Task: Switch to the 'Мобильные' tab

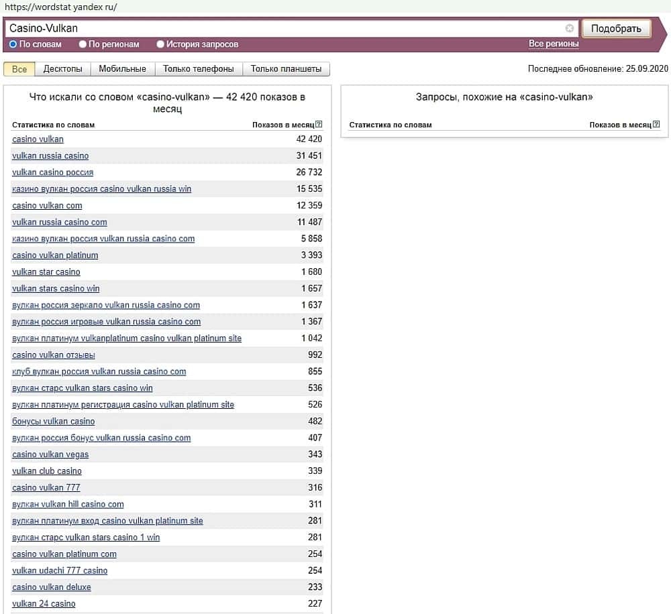Action: click(122, 69)
